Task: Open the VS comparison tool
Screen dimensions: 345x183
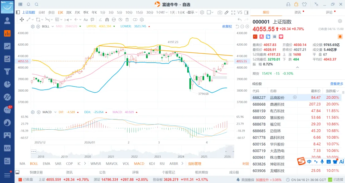Action: click(x=240, y=12)
